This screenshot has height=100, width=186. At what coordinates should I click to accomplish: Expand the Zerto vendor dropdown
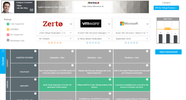(x=71, y=24)
